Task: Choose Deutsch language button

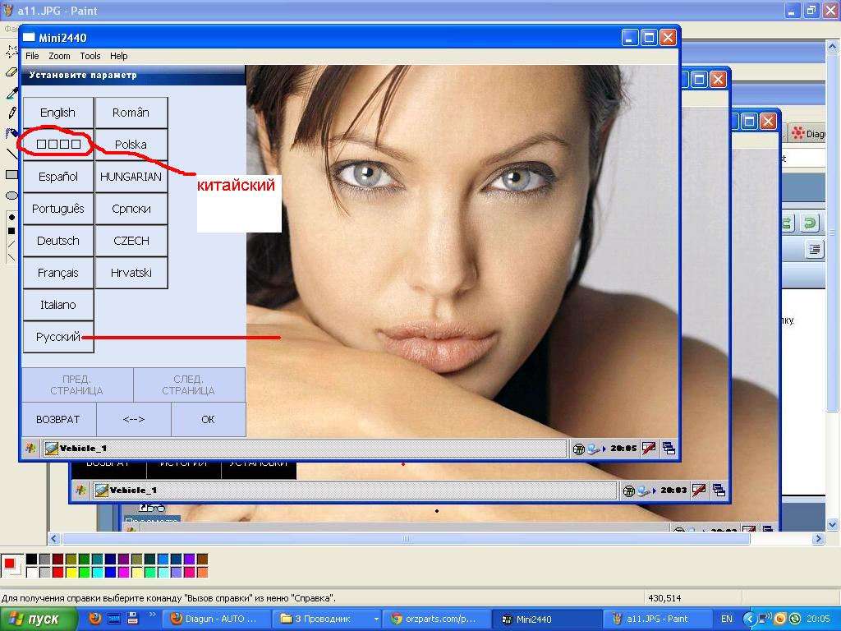Action: (58, 241)
